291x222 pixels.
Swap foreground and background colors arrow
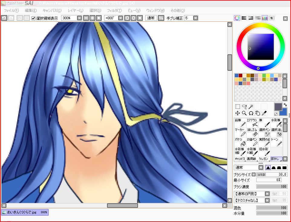pyautogui.click(x=285, y=105)
